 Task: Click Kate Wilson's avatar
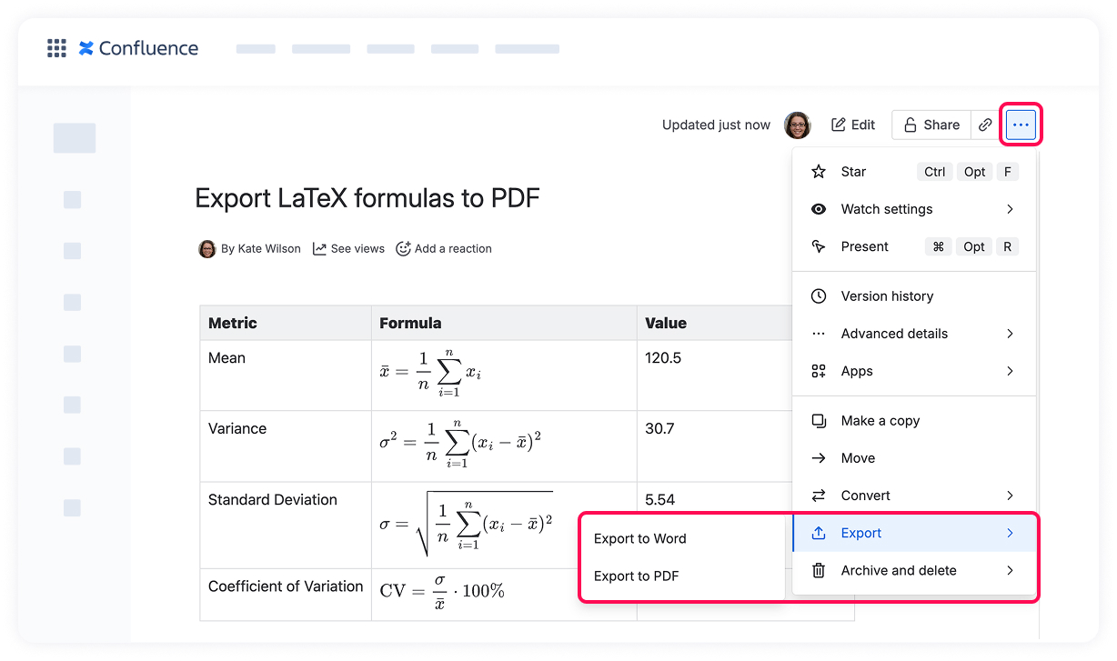207,248
